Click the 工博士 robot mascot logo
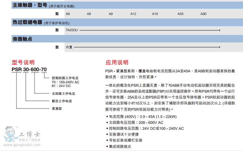Image resolution: width=243 pixels, height=151 pixels. click(x=11, y=135)
